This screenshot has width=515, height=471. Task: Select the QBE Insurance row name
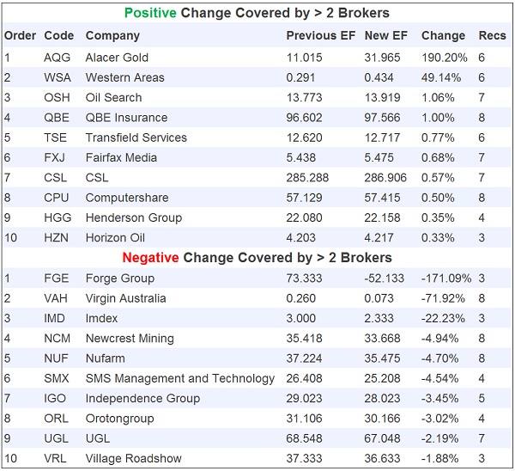(x=121, y=118)
